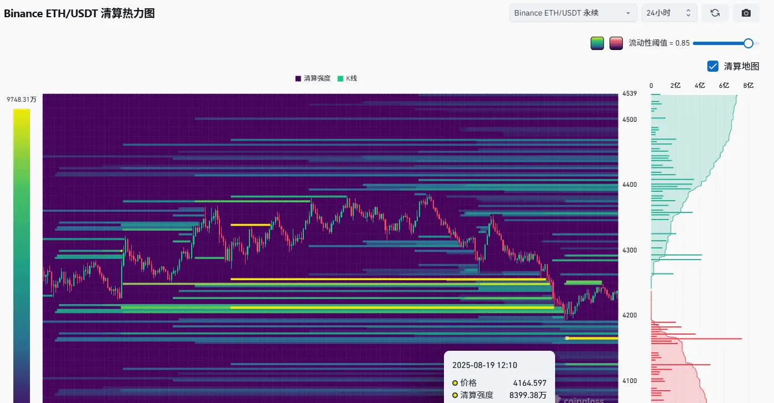Click the 流动性阈值 = 0.85 label

coord(659,43)
